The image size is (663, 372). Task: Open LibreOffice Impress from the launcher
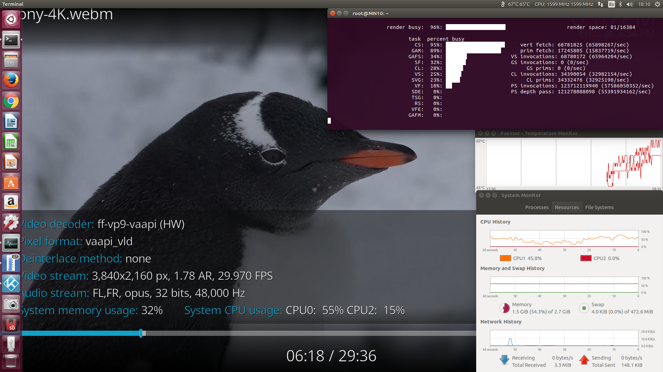[11, 162]
